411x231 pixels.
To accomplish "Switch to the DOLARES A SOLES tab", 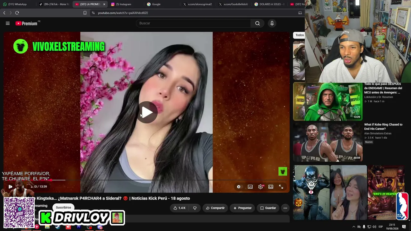I will click(x=269, y=4).
